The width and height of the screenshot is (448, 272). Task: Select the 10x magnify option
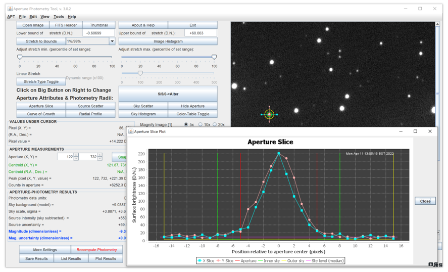[x=201, y=124]
